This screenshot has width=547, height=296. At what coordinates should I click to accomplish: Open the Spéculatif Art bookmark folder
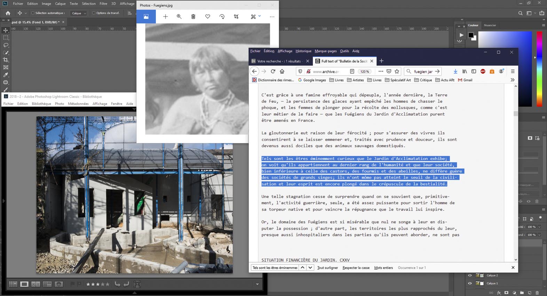coord(398,80)
